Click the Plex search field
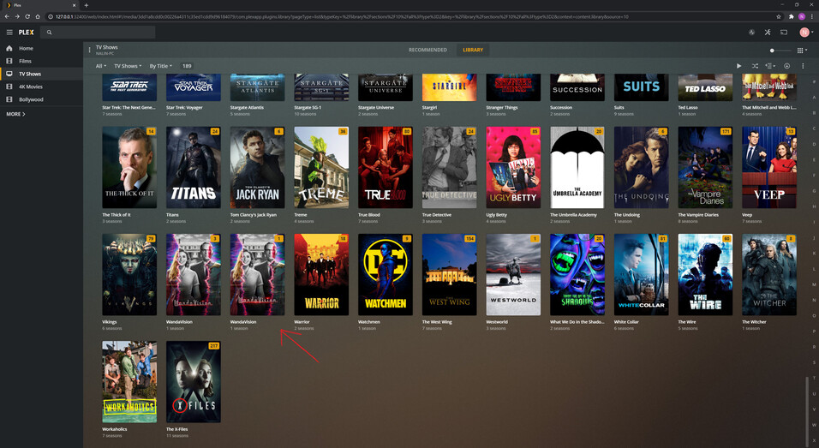Viewport: 819px width, 448px height. [x=99, y=33]
